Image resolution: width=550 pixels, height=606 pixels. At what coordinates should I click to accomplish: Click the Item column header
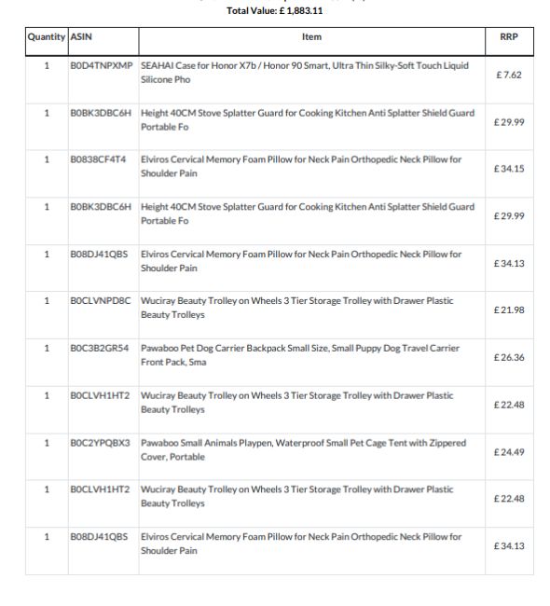point(311,37)
